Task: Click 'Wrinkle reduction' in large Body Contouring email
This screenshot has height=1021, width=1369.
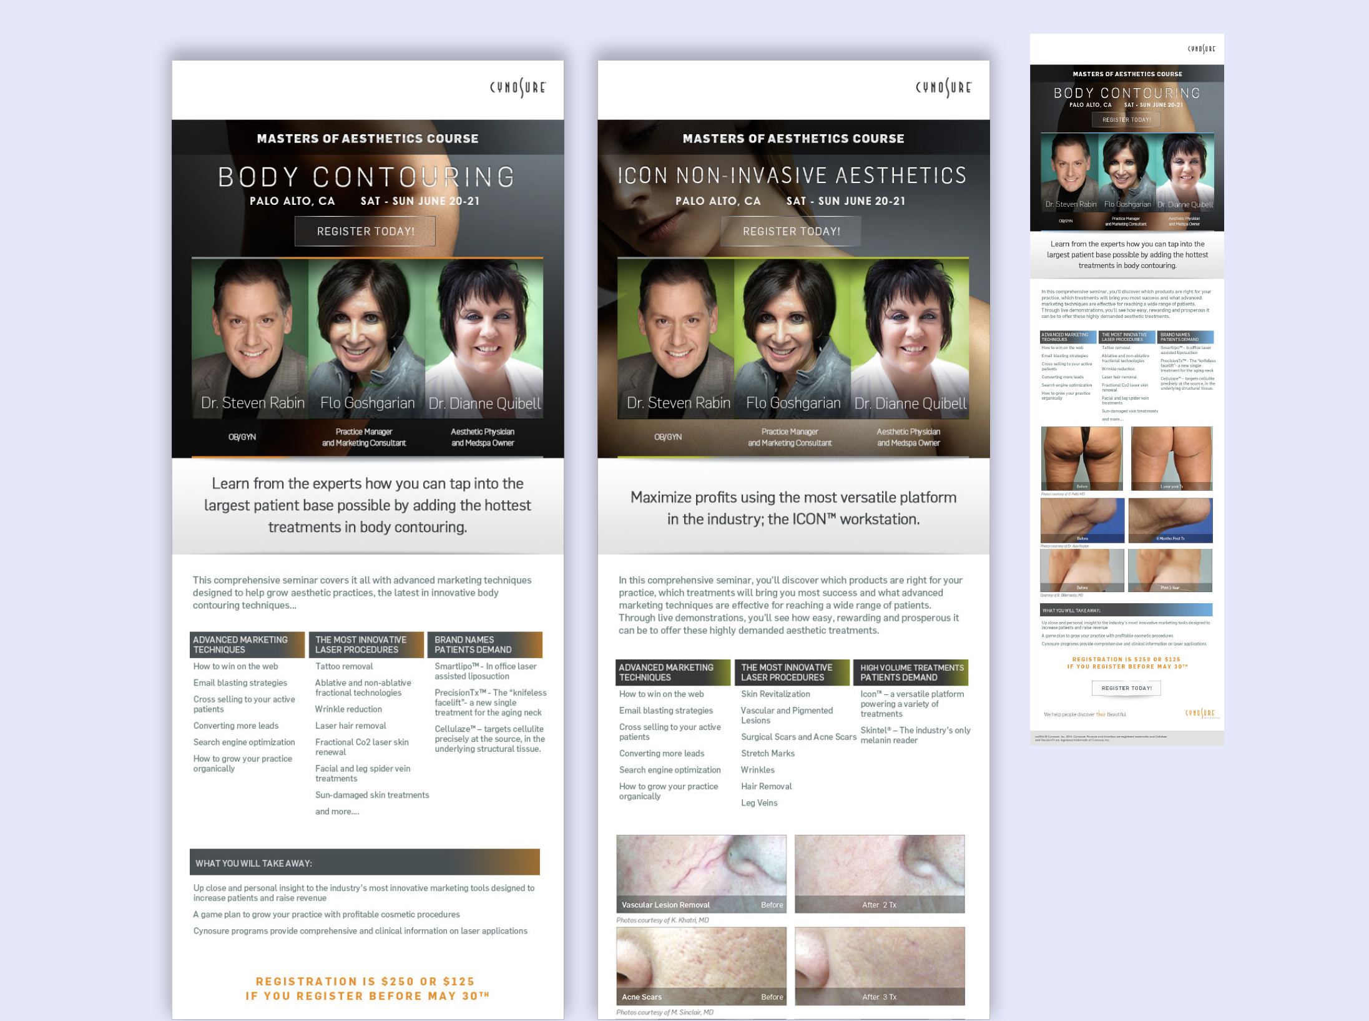Action: [x=348, y=709]
